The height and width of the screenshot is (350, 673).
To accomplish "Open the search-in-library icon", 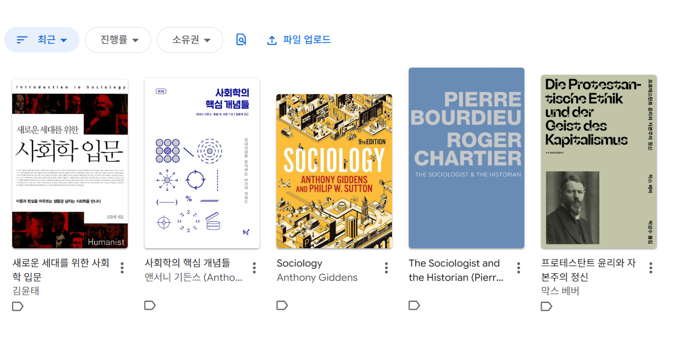I will (x=241, y=40).
